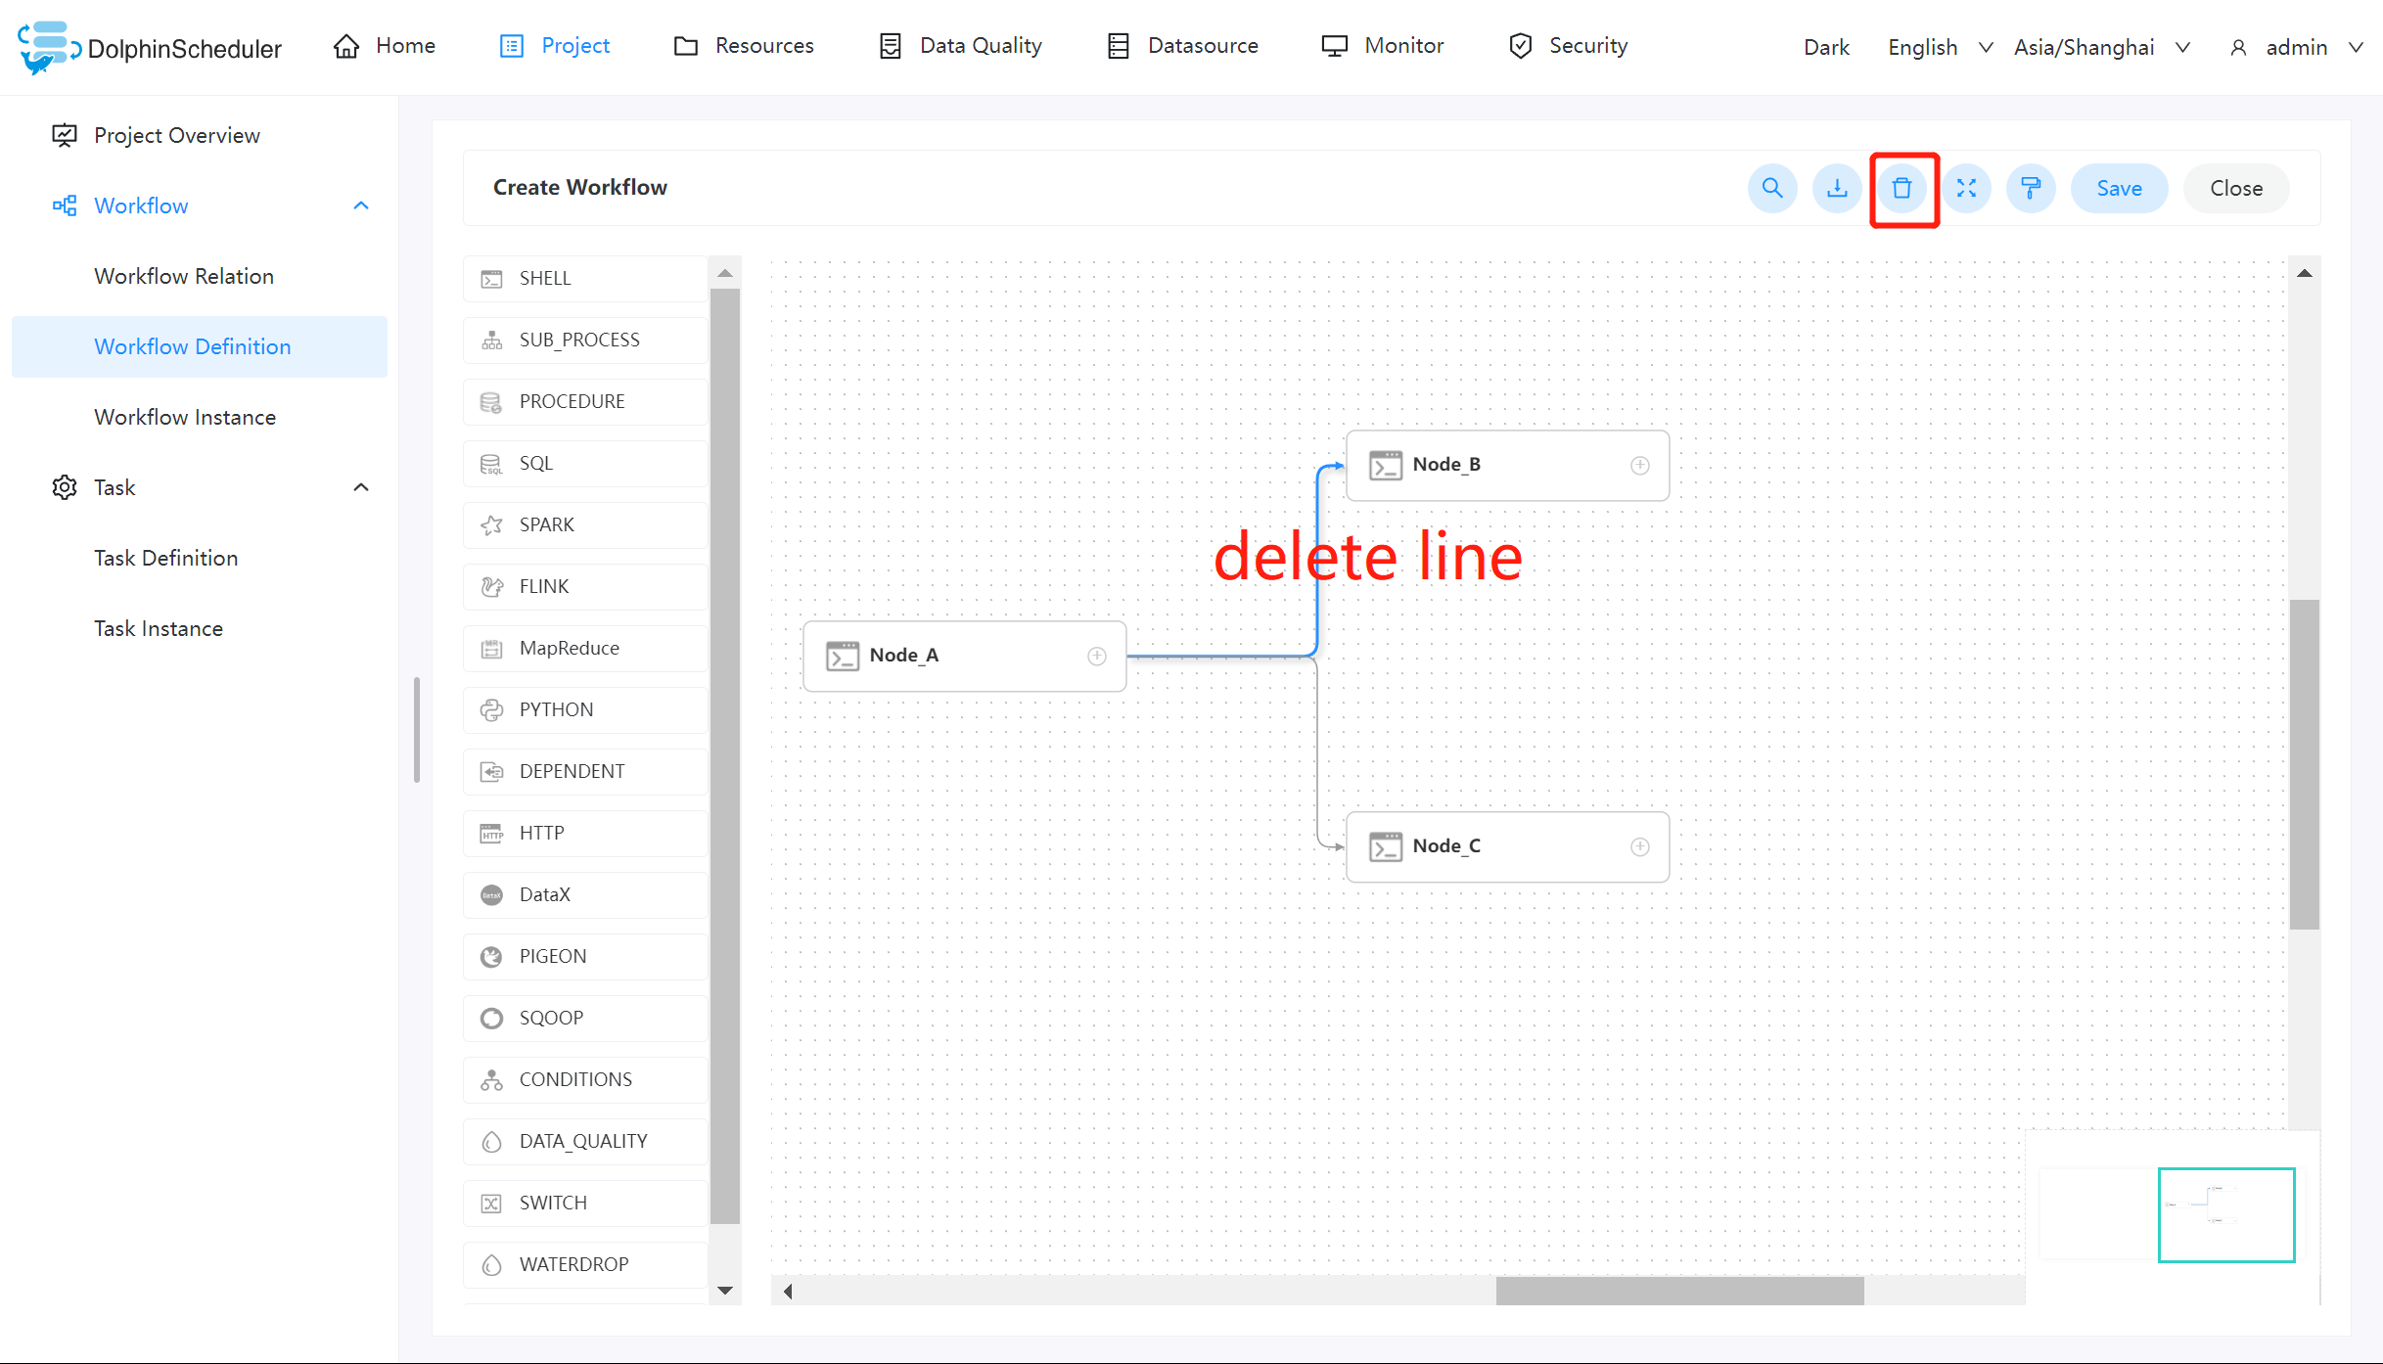The image size is (2383, 1364).
Task: Select the SHELL task icon
Action: 492,278
